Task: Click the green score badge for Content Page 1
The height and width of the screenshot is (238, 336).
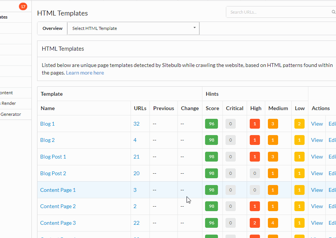Action: pos(212,190)
